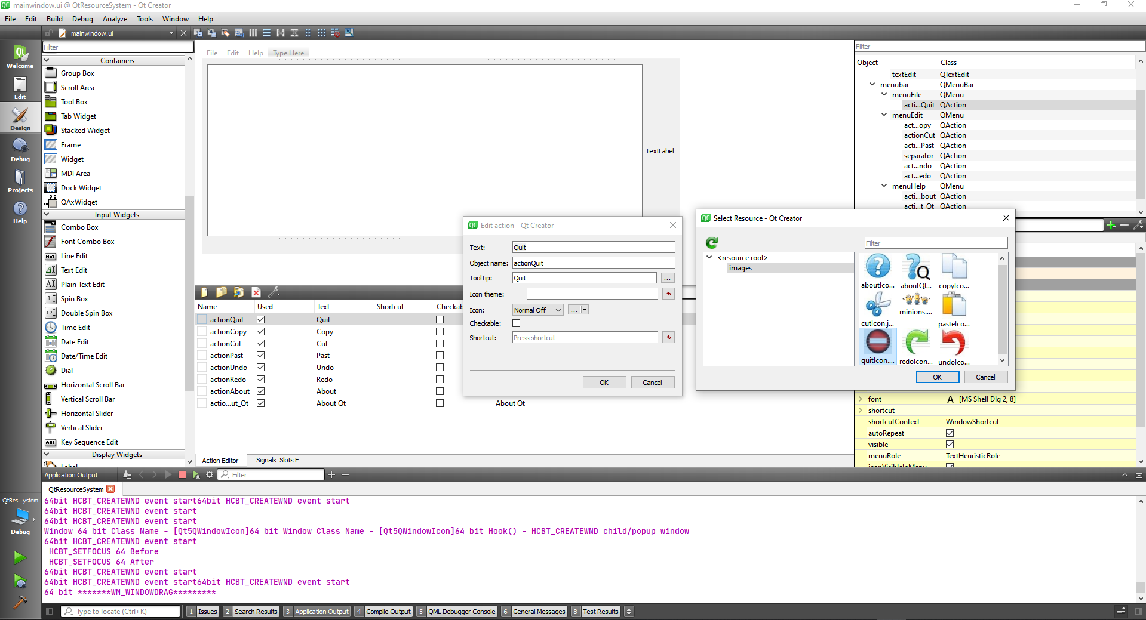Open the Build menu
Screen dimensions: 1146x620
(x=54, y=18)
